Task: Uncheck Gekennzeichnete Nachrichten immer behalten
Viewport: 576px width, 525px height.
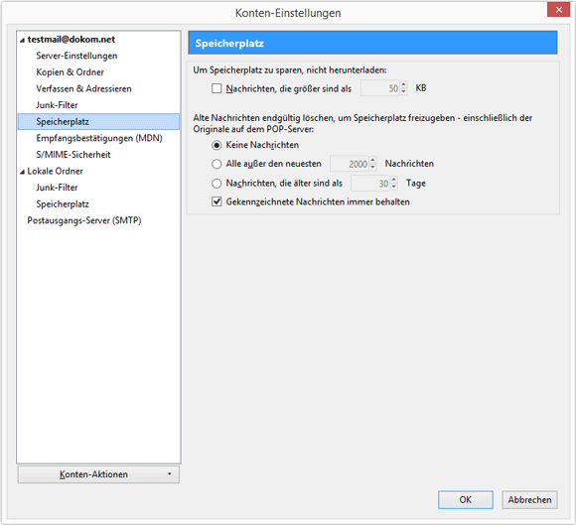Action: [216, 201]
